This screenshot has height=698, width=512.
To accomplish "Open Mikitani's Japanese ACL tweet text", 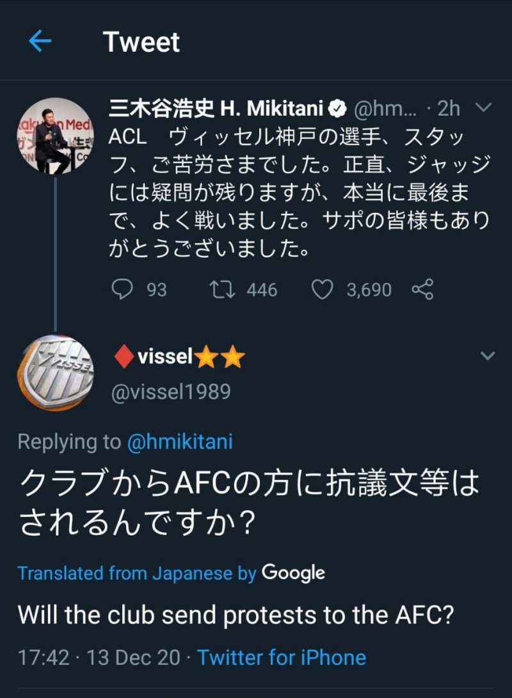I will click(x=300, y=193).
